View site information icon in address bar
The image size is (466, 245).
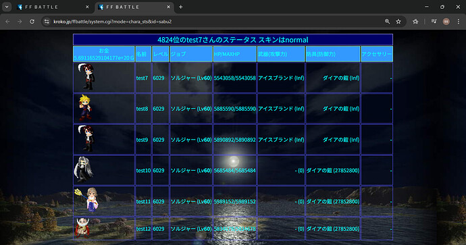point(47,22)
